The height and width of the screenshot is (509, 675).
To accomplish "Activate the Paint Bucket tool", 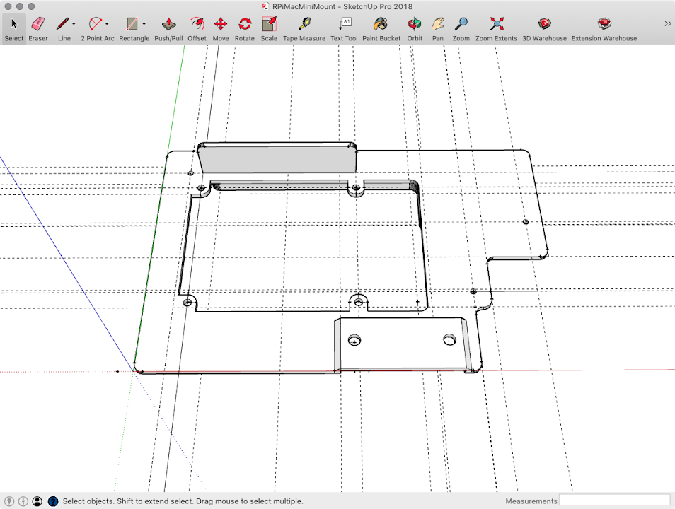I will [x=381, y=28].
